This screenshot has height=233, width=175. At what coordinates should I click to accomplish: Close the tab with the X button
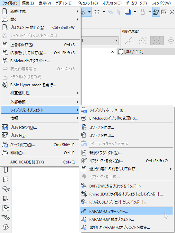point(113,52)
